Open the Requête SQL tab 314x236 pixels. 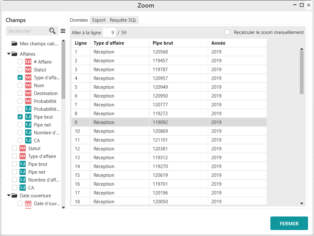click(x=123, y=20)
